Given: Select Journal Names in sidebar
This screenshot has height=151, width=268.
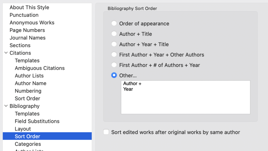Looking at the screenshot, I should (27, 38).
